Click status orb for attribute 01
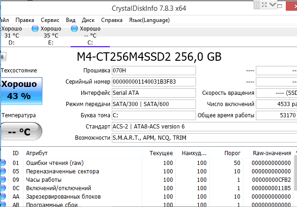297x207 pixels. (x=3, y=163)
